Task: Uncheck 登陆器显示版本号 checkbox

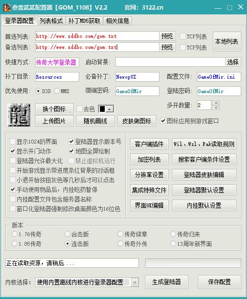Action: 71,142
